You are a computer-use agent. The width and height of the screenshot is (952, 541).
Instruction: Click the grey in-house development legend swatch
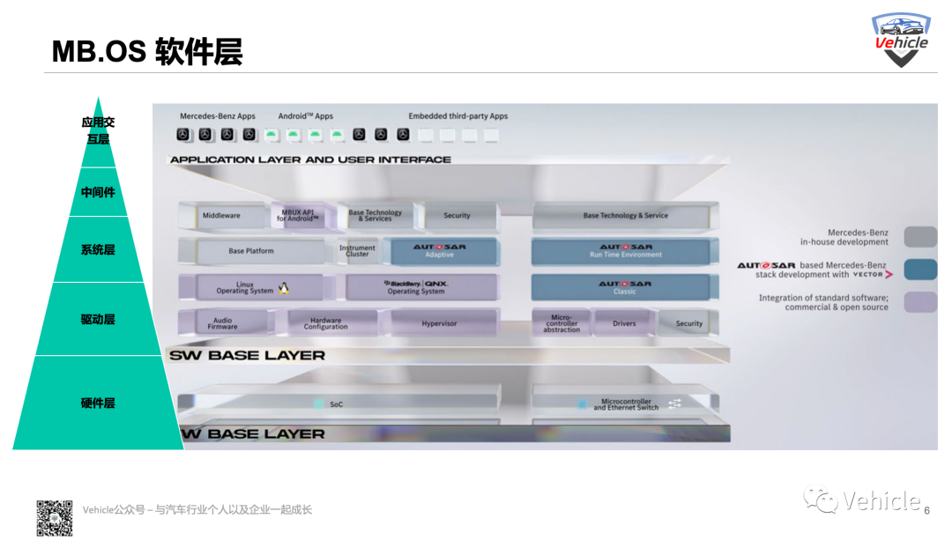919,237
